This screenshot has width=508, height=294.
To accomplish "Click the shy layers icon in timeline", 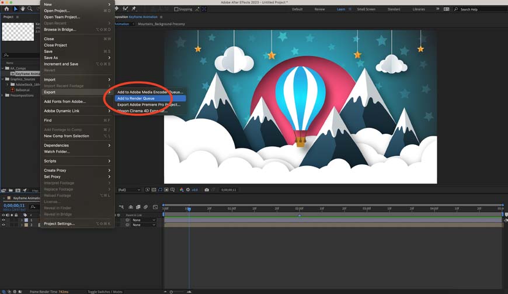I will [x=131, y=207].
